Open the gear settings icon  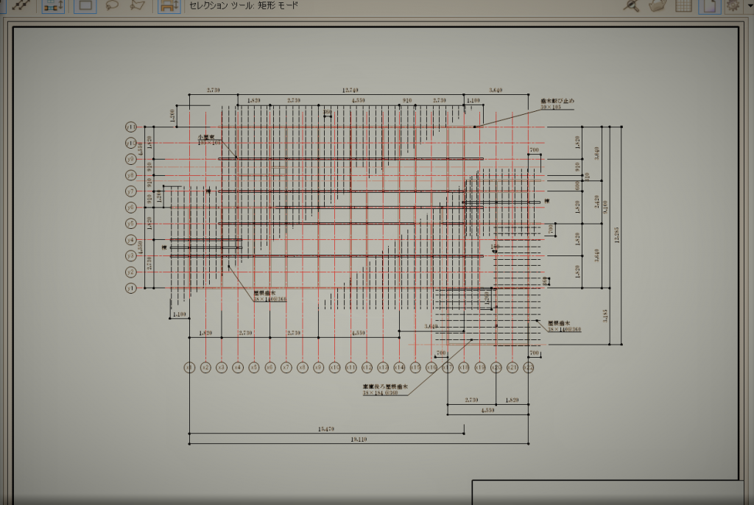coord(733,6)
